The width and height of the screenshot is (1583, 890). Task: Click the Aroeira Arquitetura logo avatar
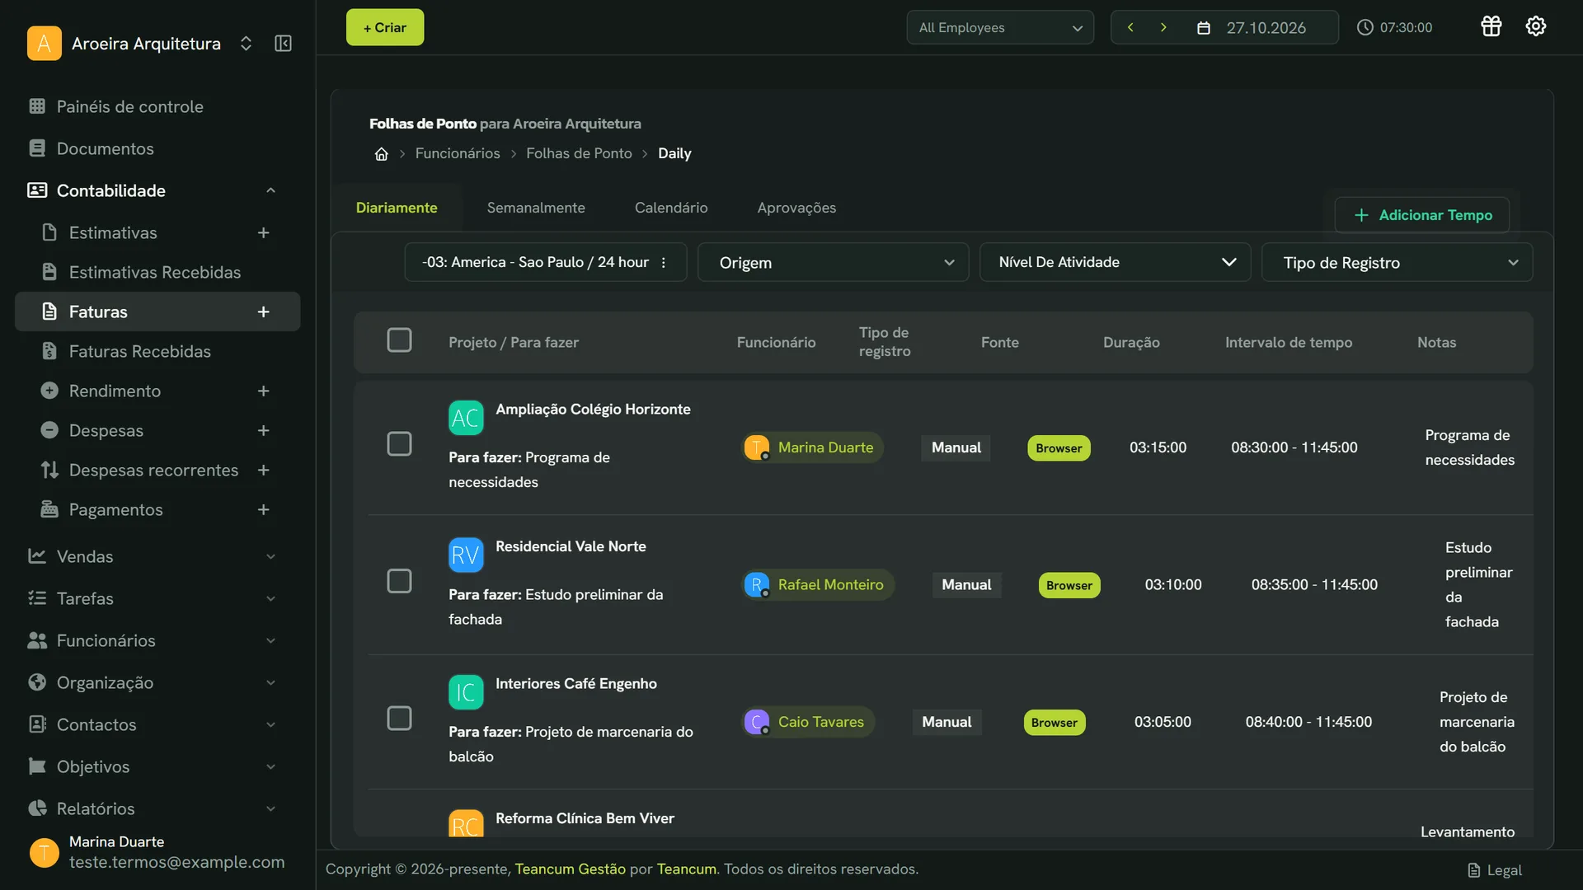click(x=45, y=44)
